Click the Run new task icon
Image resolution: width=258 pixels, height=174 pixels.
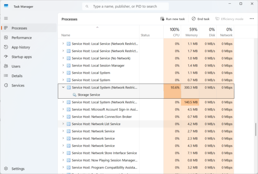coord(162,19)
